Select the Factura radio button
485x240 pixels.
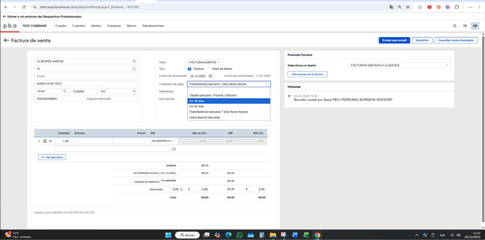[x=189, y=69]
